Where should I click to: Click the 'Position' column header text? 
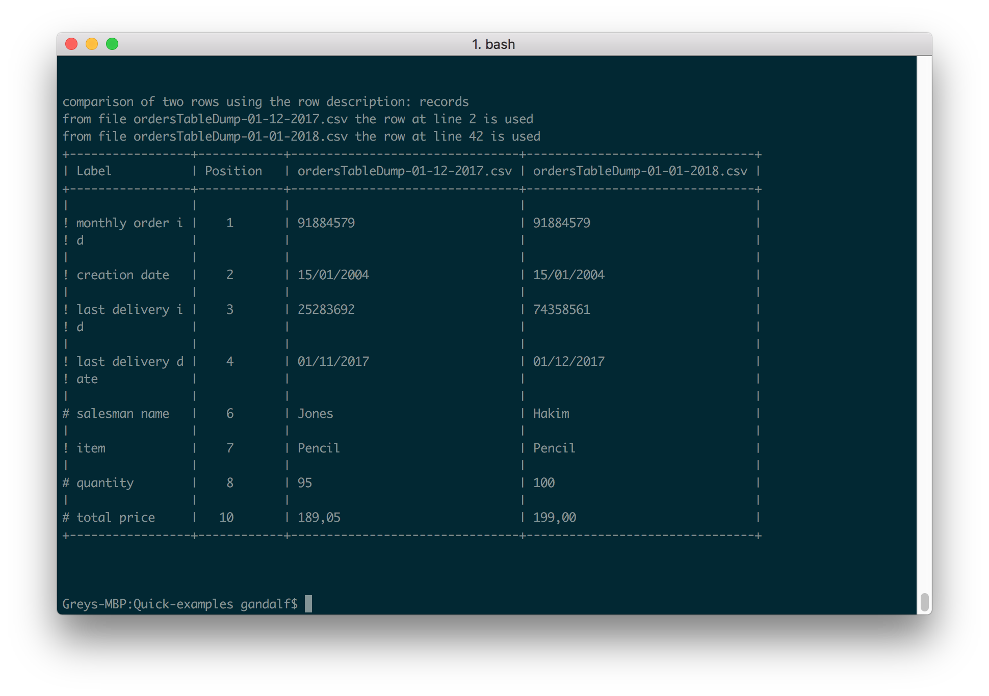233,171
